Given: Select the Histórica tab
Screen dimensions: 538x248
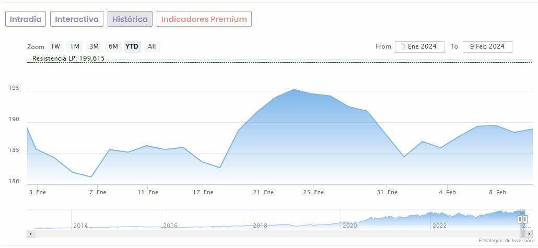Looking at the screenshot, I should coord(130,19).
